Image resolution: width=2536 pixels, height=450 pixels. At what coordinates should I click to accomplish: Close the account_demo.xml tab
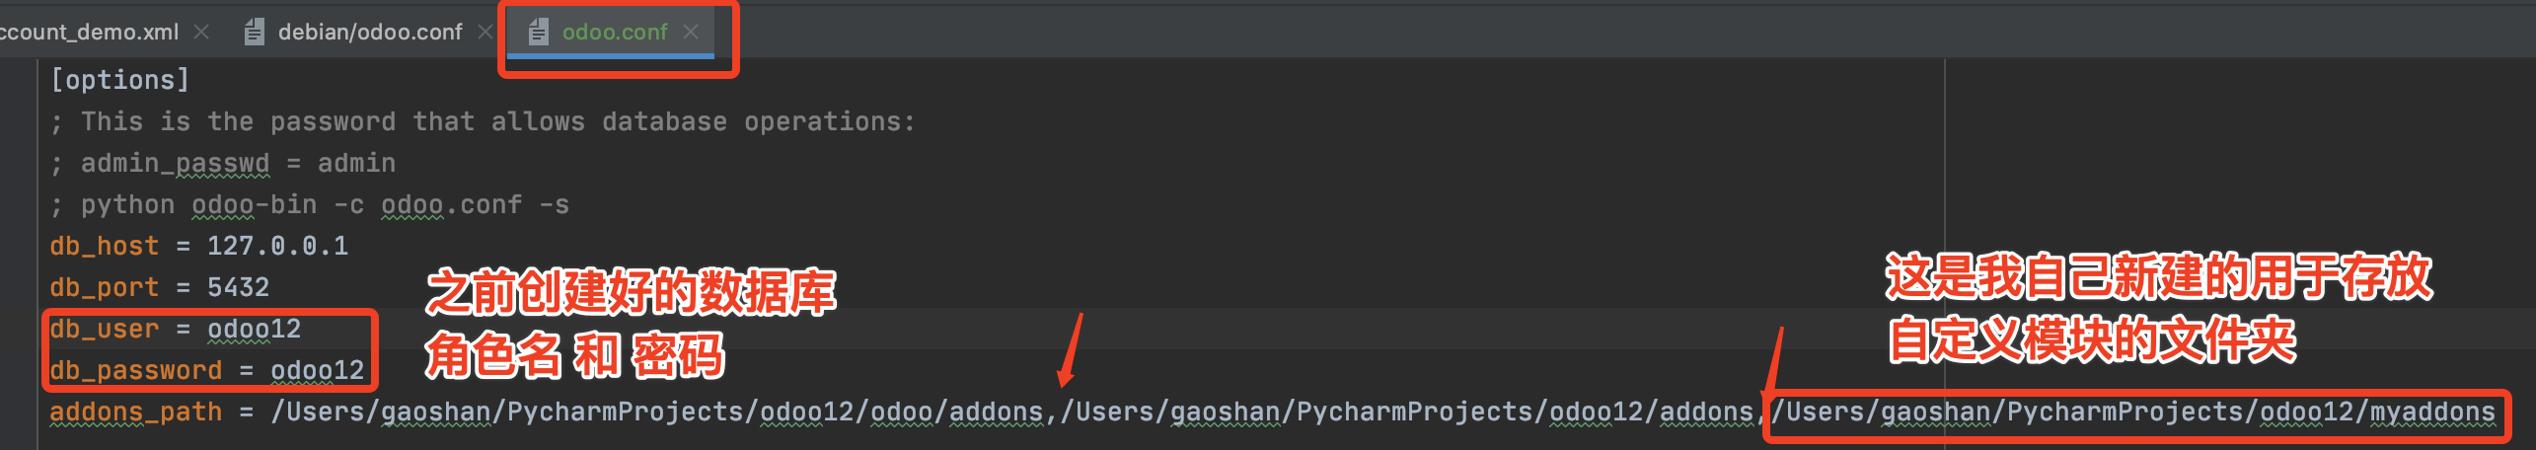(x=201, y=32)
